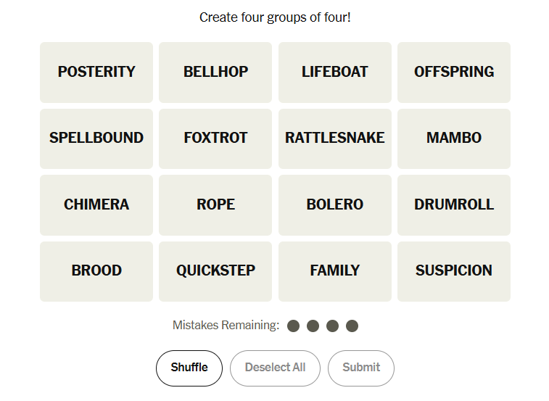Pick the QUICKSTEP word tile
This screenshot has width=549, height=401.
(215, 270)
